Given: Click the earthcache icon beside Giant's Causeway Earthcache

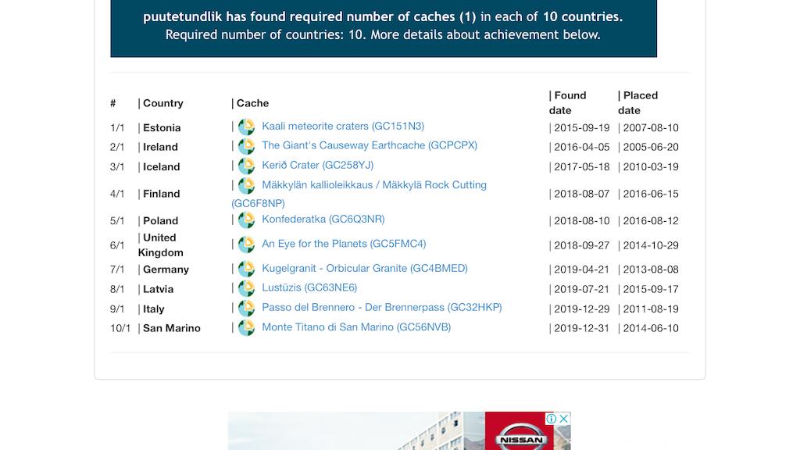Looking at the screenshot, I should click(246, 146).
